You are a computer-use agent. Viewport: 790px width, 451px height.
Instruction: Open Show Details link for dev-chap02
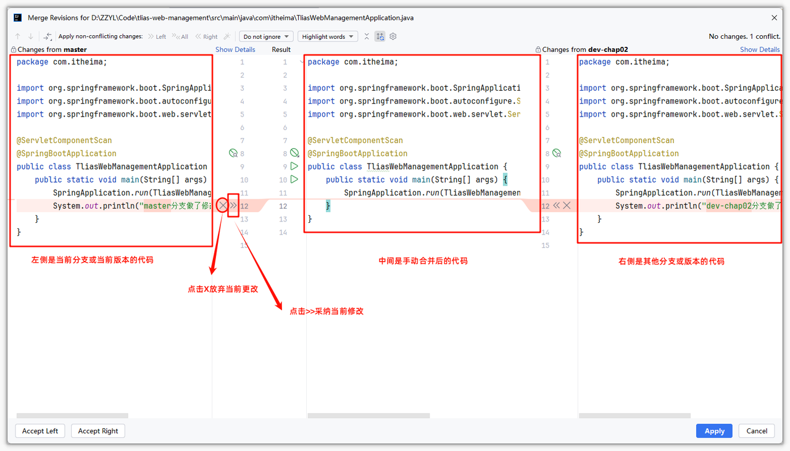point(760,49)
